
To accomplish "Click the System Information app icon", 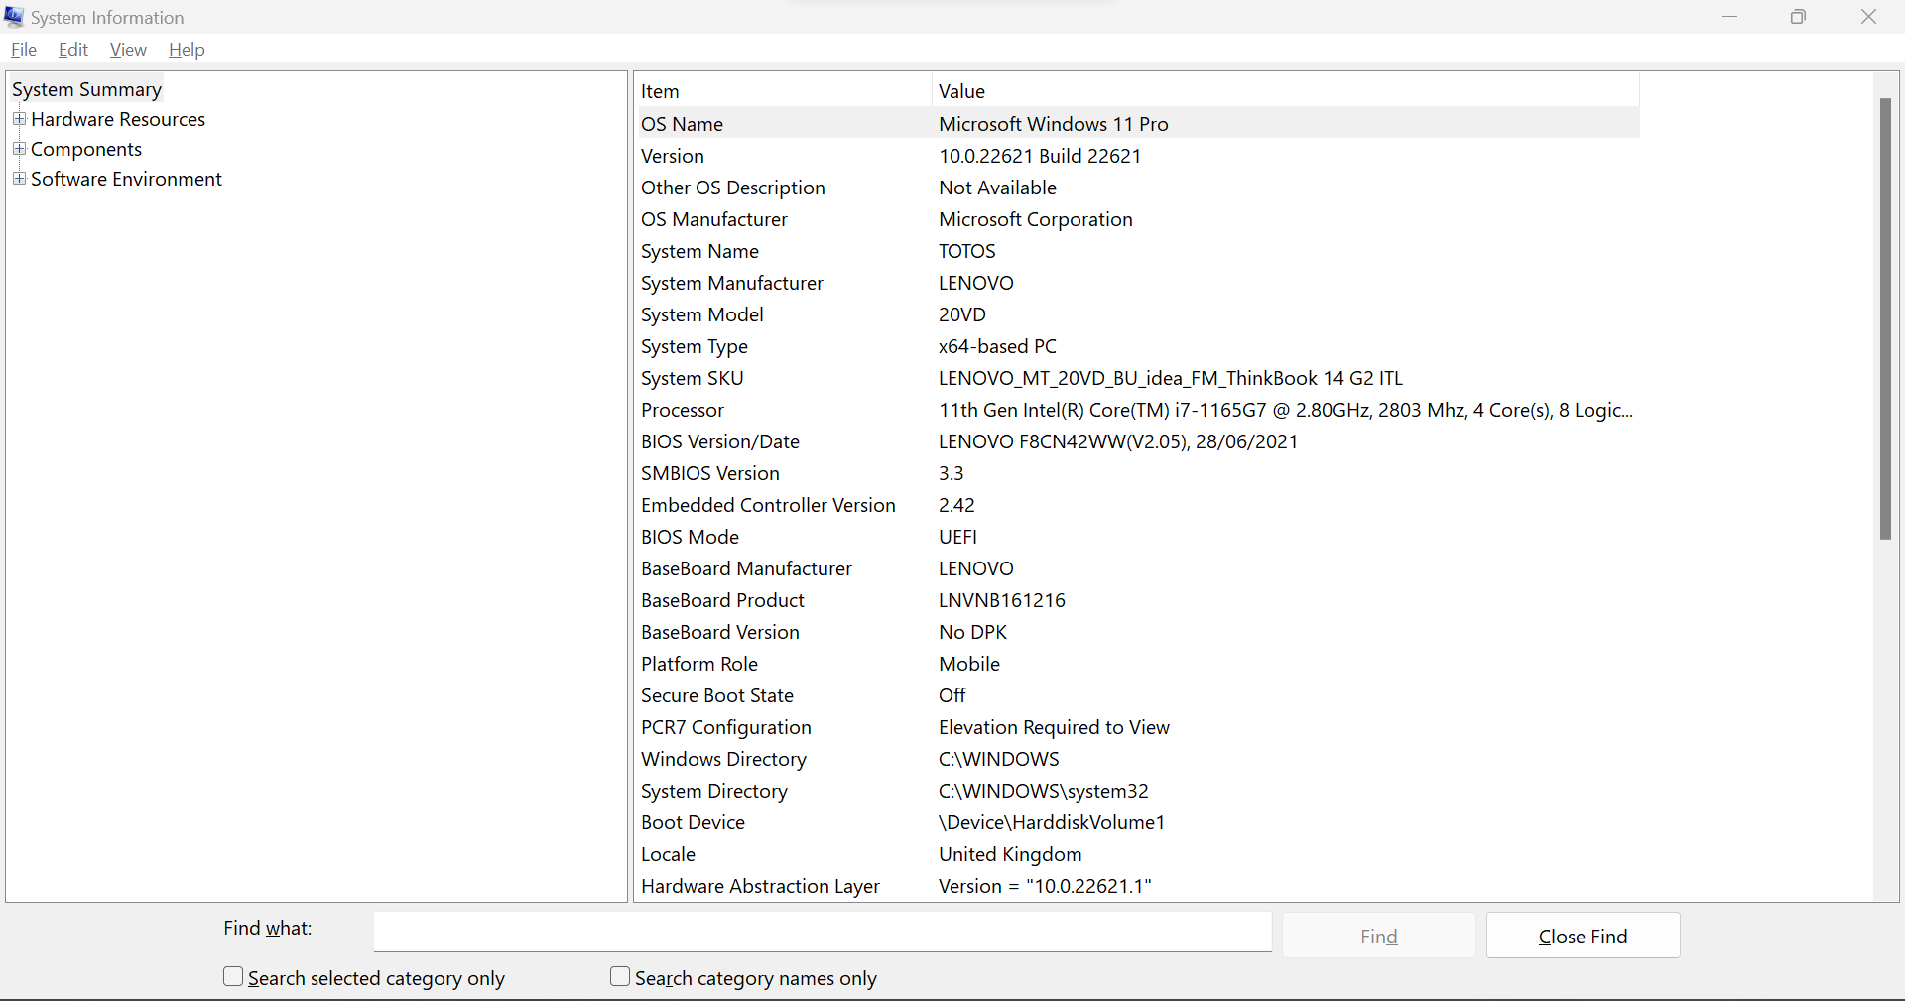I will tap(14, 17).
